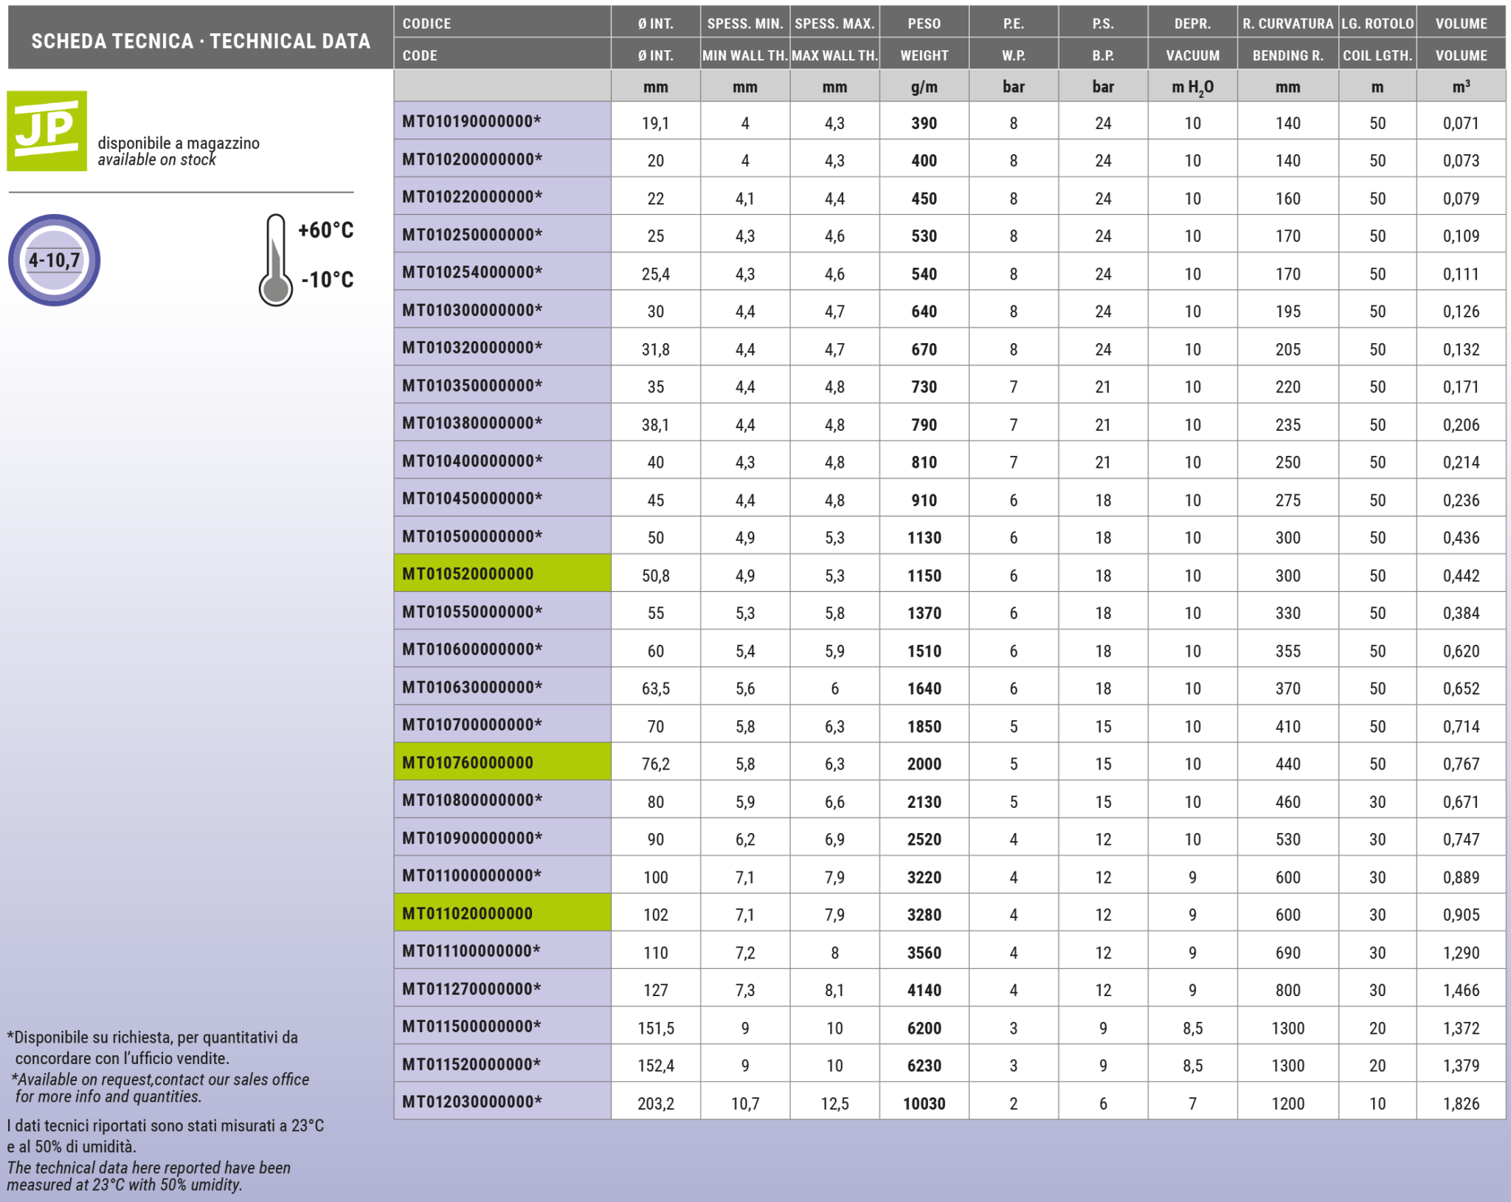Click the DEPR. vacuum column header
Viewport: 1511px width, 1202px height.
click(1192, 24)
